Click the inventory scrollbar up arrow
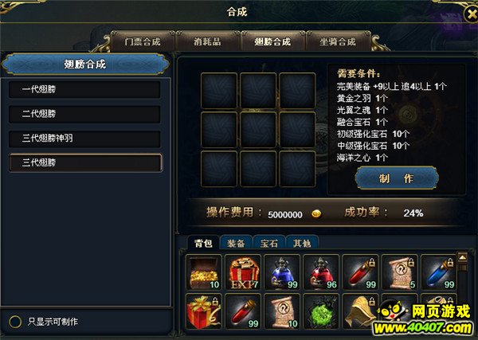This screenshot has height=340, width=478. tap(462, 257)
